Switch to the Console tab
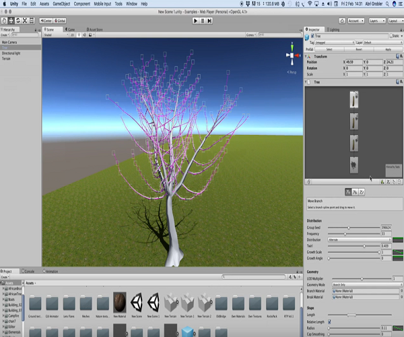This screenshot has height=337, width=404. click(x=28, y=271)
